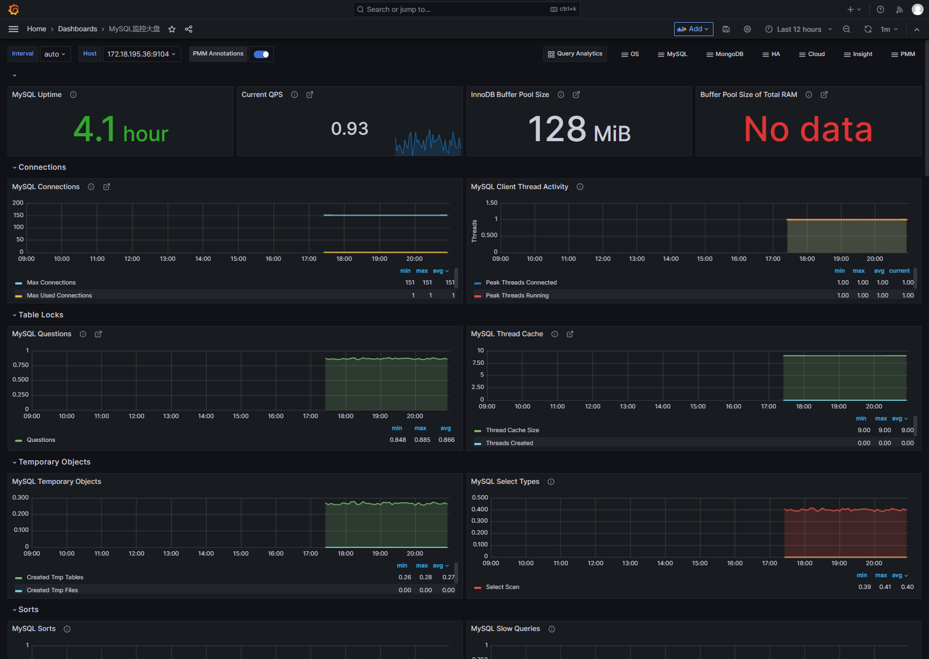Open the Add panel dropdown
The height and width of the screenshot is (659, 929).
(x=694, y=29)
